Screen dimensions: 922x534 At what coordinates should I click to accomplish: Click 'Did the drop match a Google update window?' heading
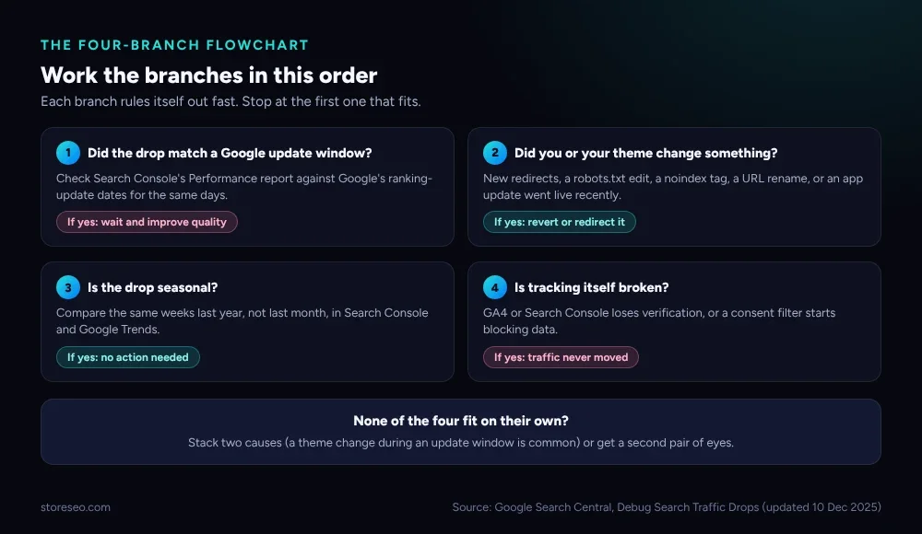pyautogui.click(x=230, y=153)
